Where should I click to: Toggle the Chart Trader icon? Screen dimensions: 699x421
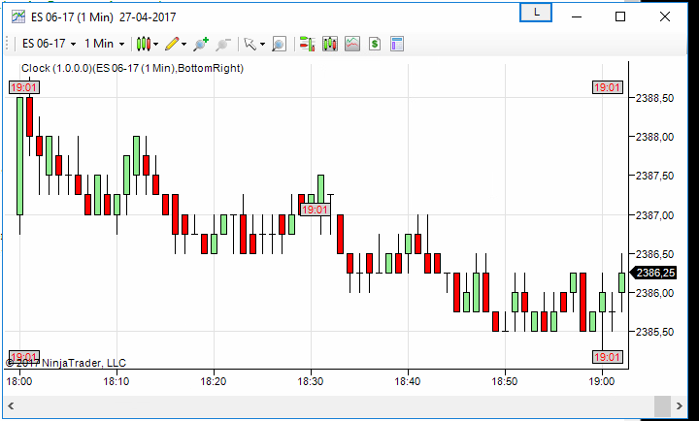[x=307, y=44]
